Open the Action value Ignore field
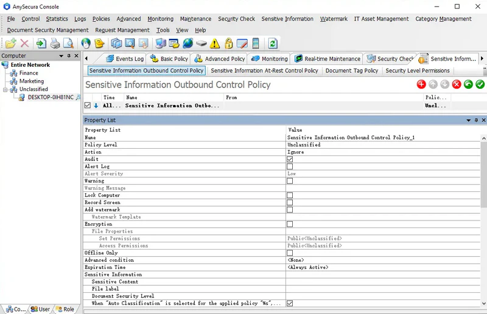The image size is (487, 314). (x=384, y=152)
